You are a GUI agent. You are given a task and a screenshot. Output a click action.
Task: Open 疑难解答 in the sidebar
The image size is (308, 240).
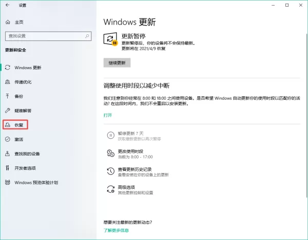[23, 111]
